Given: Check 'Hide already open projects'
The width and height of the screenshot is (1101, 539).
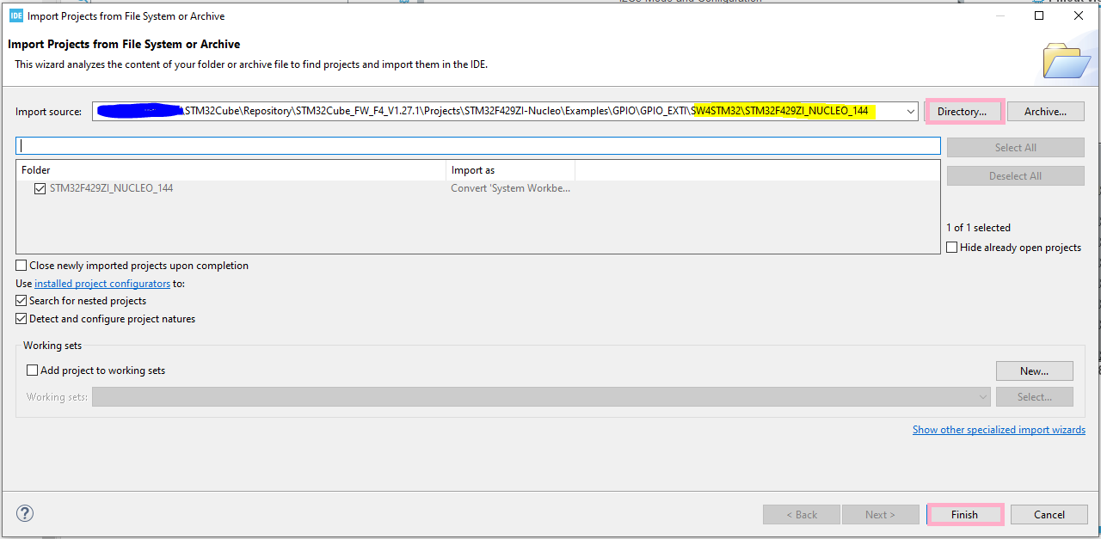Looking at the screenshot, I should point(952,247).
